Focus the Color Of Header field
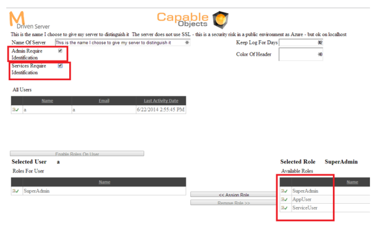The height and width of the screenshot is (244, 391). [301, 54]
